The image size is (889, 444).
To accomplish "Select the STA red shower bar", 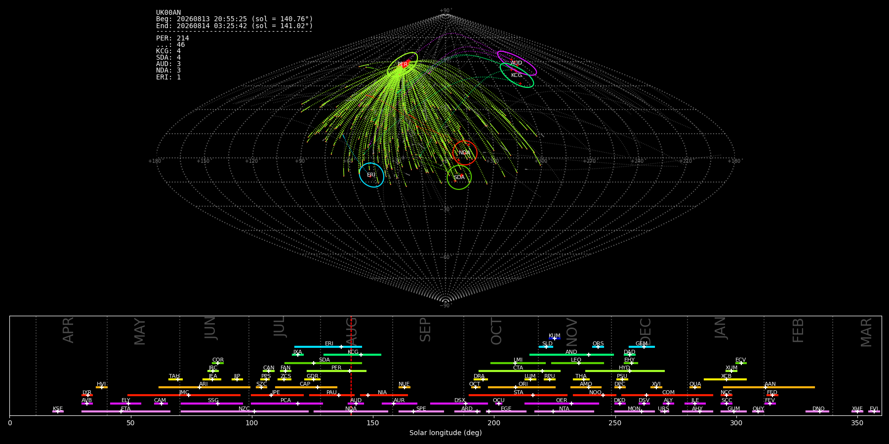I will [518, 395].
